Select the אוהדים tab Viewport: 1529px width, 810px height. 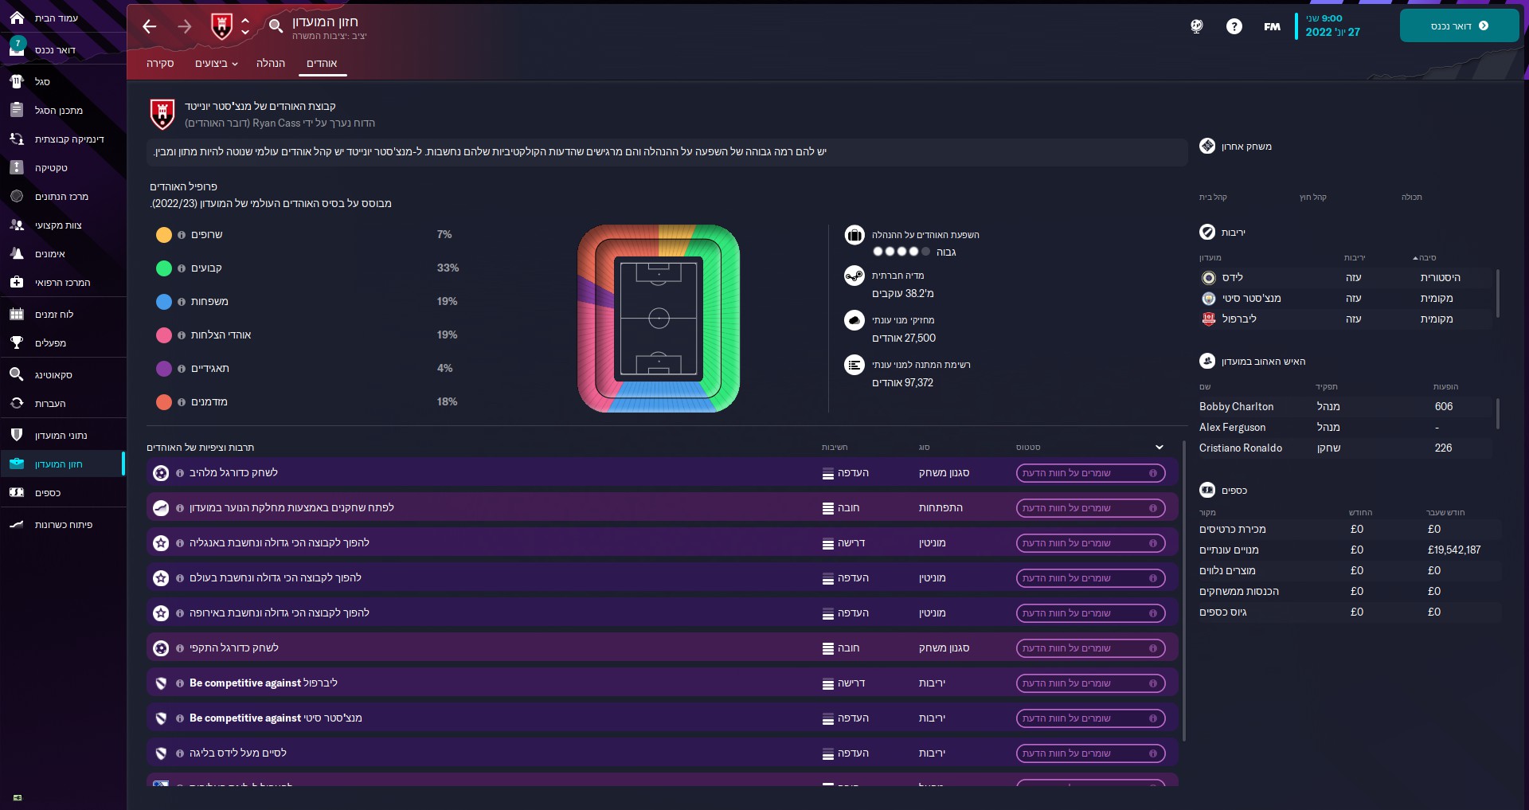pos(322,63)
